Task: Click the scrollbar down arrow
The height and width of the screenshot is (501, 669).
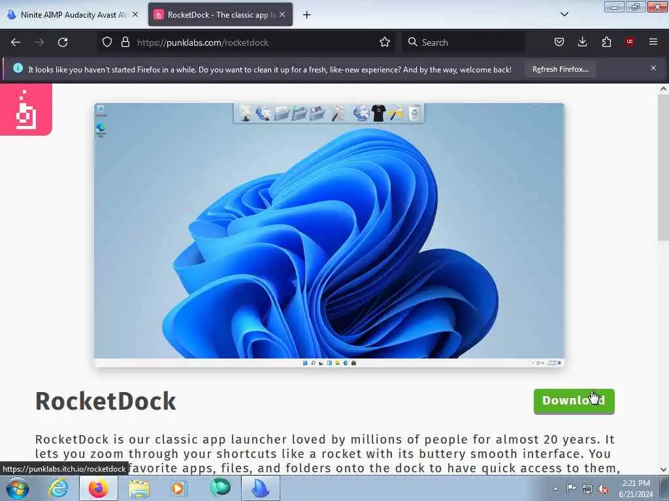Action: coord(663,470)
